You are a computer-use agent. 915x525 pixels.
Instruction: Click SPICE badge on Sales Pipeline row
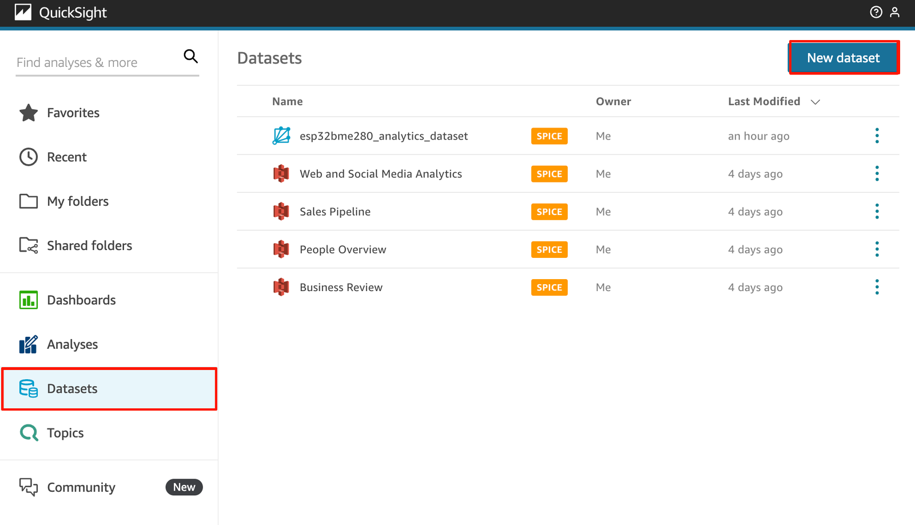[x=549, y=212]
